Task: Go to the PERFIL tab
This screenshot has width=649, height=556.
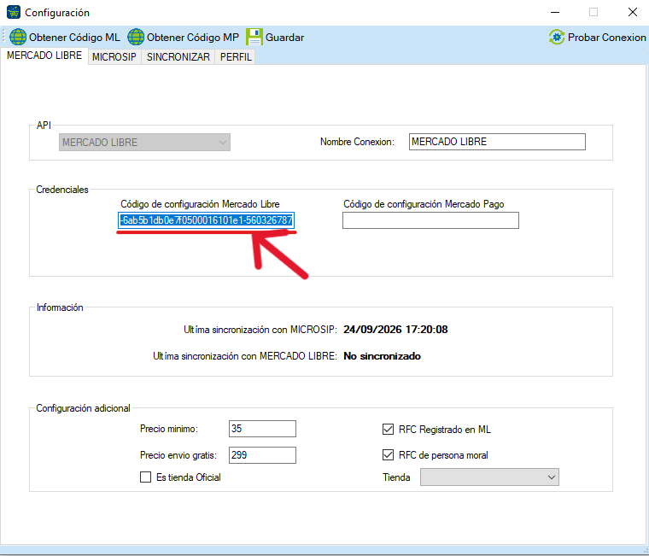Action: [236, 57]
